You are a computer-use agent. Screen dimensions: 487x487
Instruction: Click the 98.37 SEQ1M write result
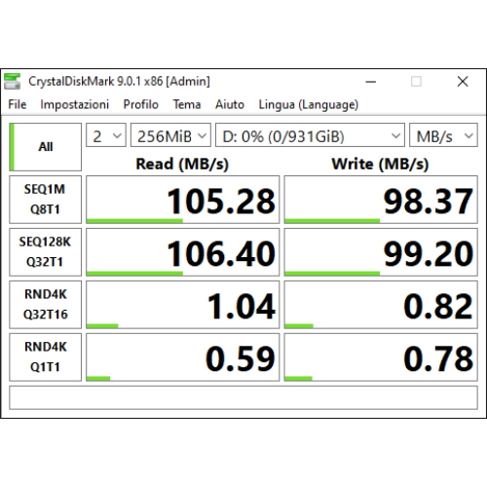[x=381, y=200]
